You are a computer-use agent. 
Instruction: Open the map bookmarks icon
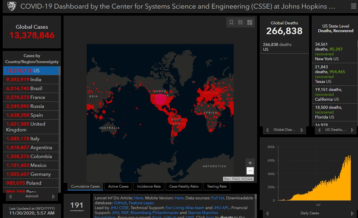231,22
